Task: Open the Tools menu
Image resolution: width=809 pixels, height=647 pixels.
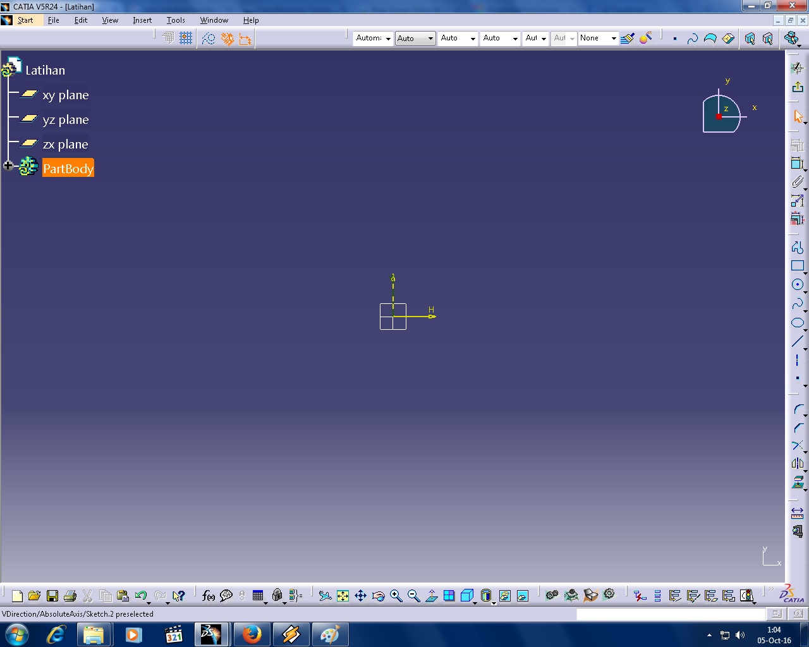Action: point(176,20)
